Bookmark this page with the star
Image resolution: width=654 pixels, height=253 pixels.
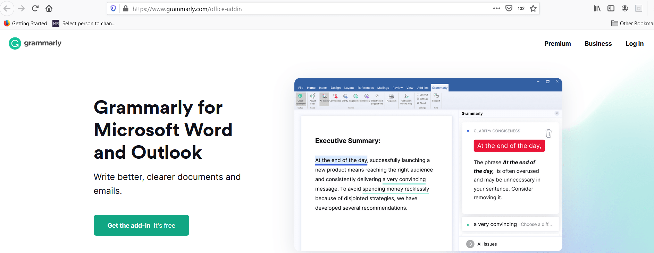pyautogui.click(x=533, y=8)
